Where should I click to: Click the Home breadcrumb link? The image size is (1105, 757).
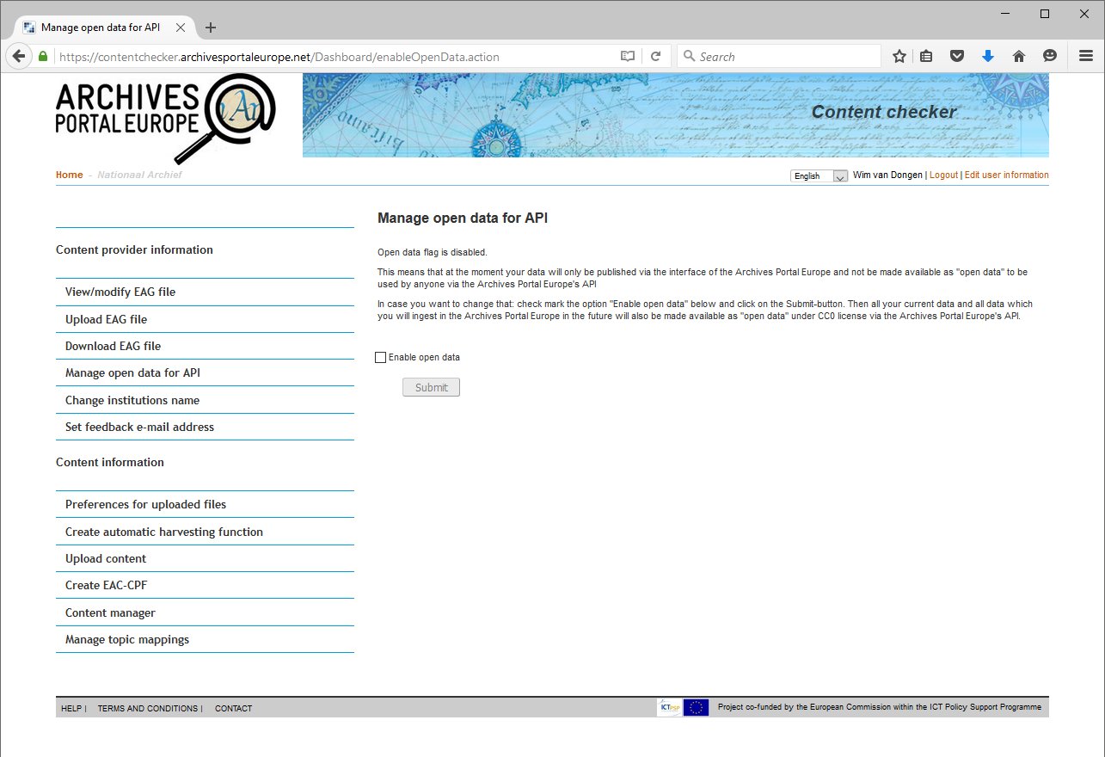[70, 175]
